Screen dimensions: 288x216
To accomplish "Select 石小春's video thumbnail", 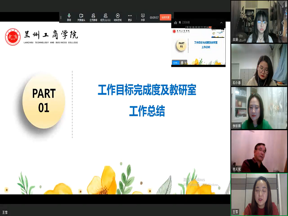I will tap(259, 65).
